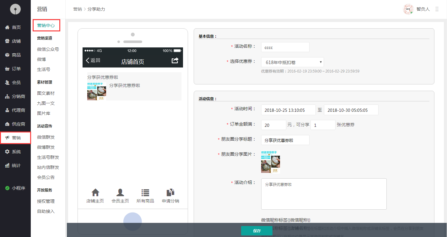Open 微信公众号 channel link
Image resolution: width=447 pixels, height=237 pixels.
click(48, 49)
